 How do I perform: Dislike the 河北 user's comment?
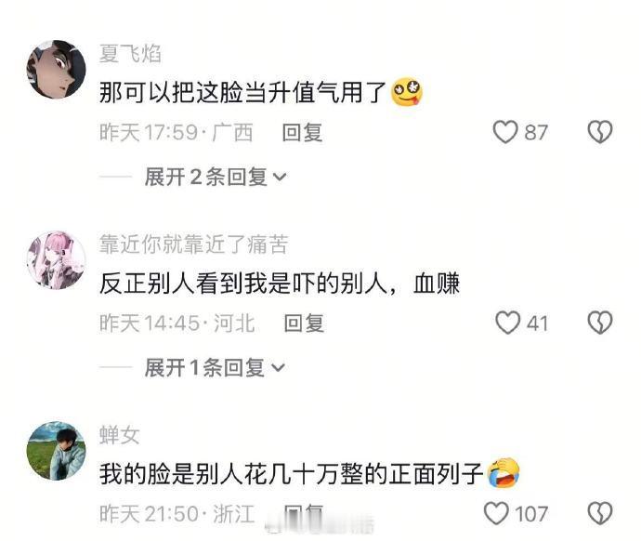coord(600,323)
